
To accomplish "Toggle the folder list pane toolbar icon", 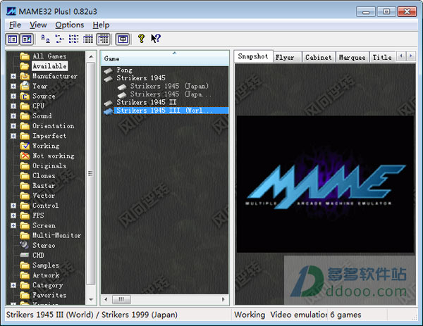I will point(13,39).
